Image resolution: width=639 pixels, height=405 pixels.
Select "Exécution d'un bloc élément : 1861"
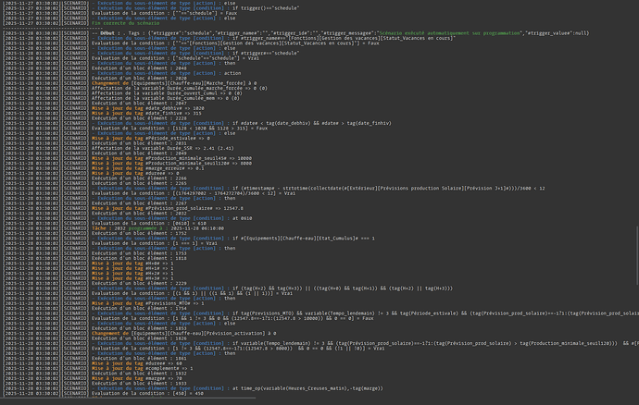pos(139,358)
